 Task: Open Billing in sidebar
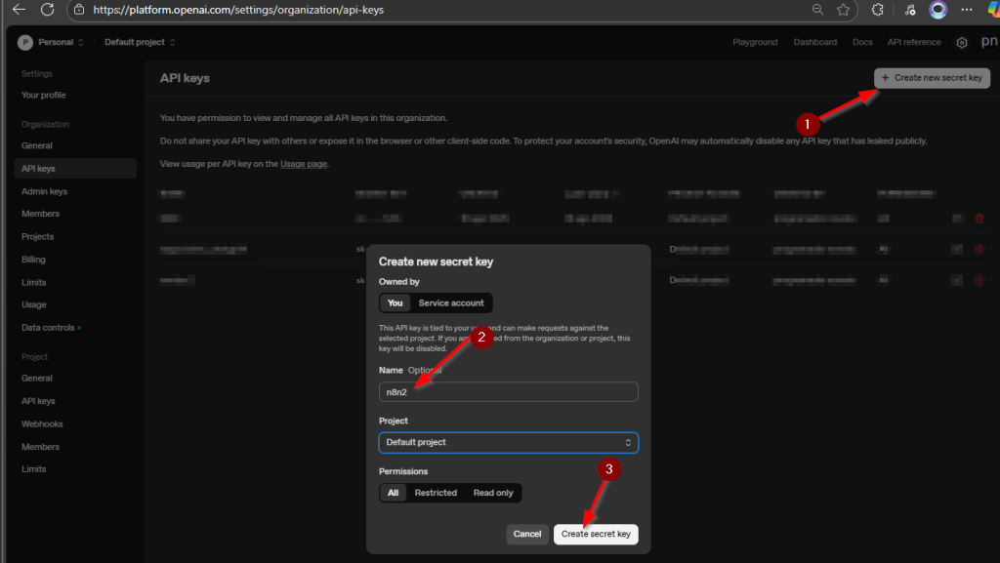click(x=33, y=260)
